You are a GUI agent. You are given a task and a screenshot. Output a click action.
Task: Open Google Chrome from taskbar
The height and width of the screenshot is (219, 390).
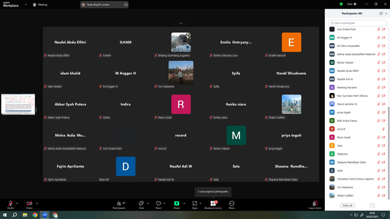coord(35,215)
